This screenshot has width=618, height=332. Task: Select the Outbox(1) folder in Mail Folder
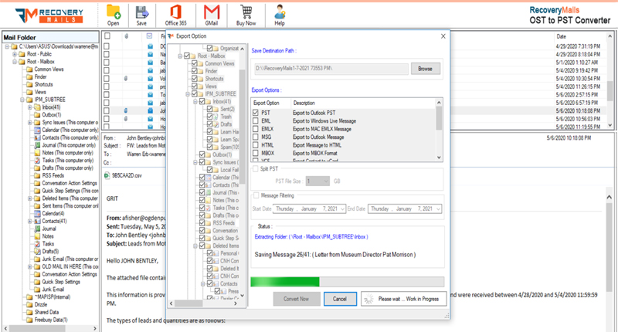(x=52, y=114)
